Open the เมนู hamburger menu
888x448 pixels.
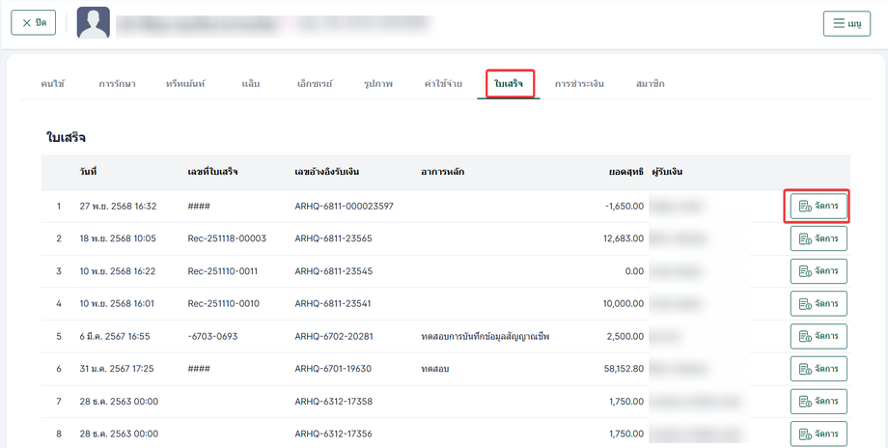point(846,24)
